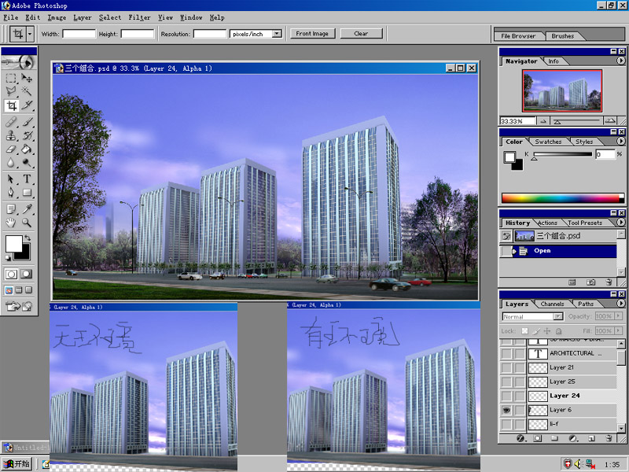Select the Hand tool
Screen dimensions: 629x472
[x=11, y=223]
